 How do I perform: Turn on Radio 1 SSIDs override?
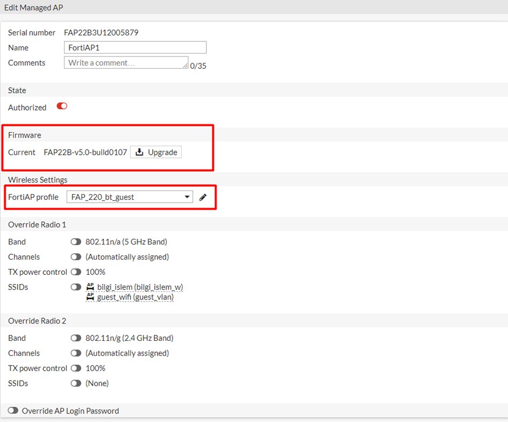tap(76, 287)
